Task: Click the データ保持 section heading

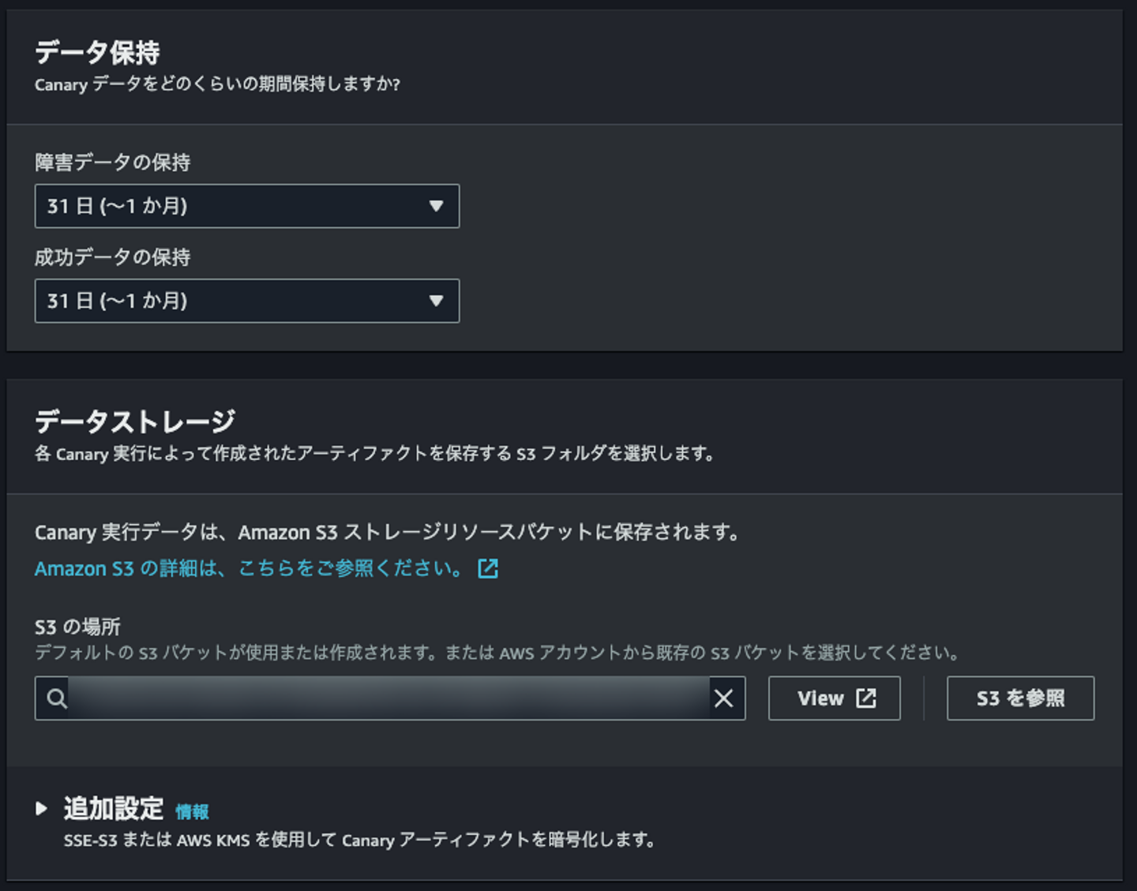Action: tap(97, 53)
